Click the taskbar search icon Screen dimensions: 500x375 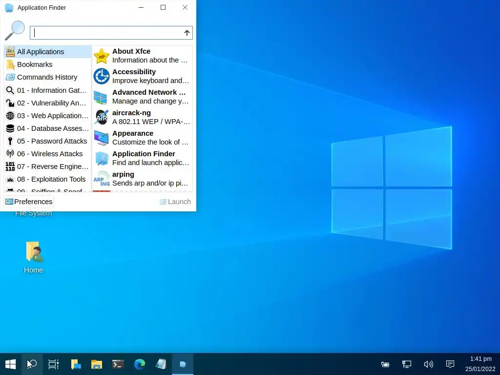[32, 364]
